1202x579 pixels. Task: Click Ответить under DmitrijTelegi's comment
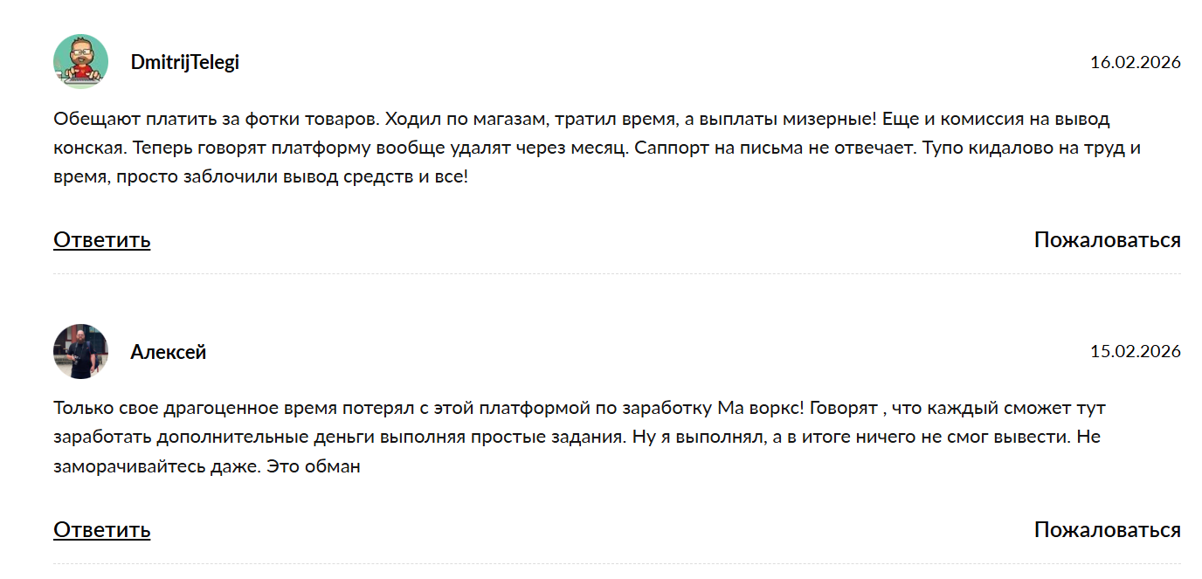(101, 241)
